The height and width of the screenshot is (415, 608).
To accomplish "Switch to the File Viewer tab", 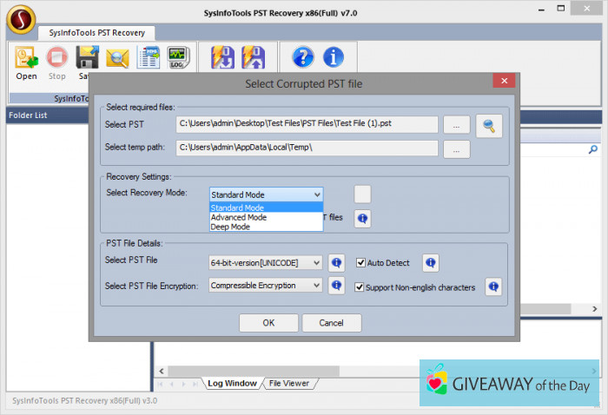I will pyautogui.click(x=288, y=383).
